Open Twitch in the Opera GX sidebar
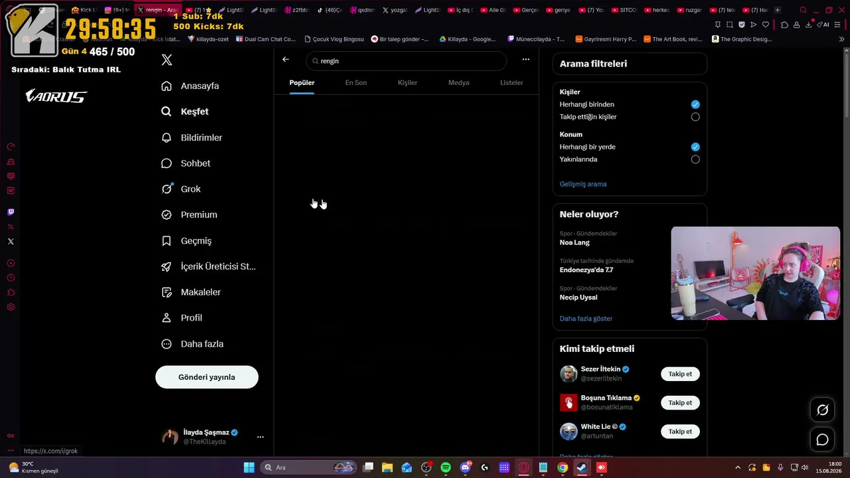Viewport: 850px width, 478px height. 11,212
